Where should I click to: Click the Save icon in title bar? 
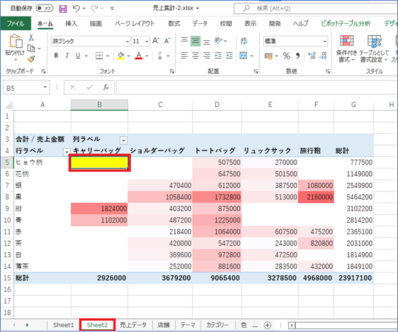point(63,8)
